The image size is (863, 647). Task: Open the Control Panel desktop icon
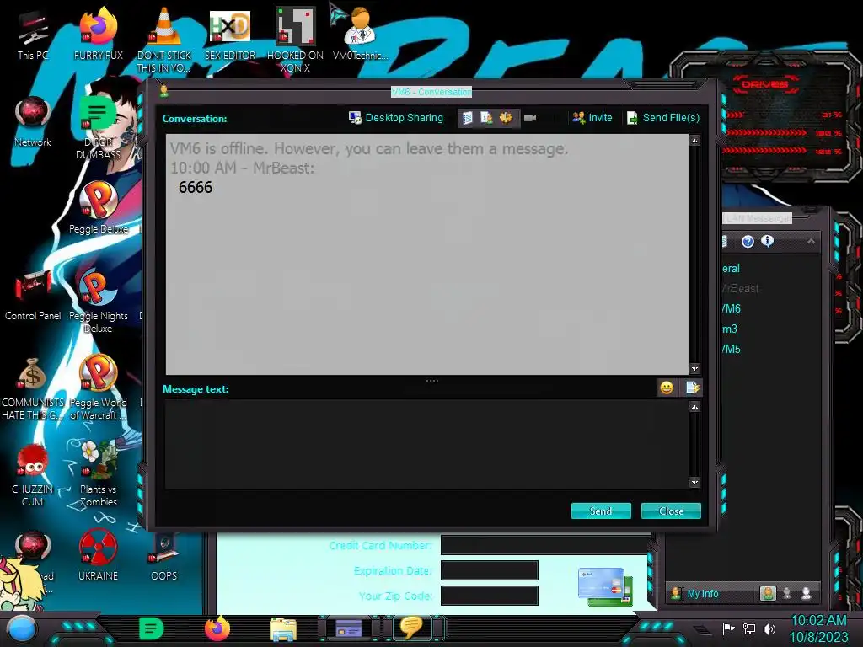tap(33, 296)
